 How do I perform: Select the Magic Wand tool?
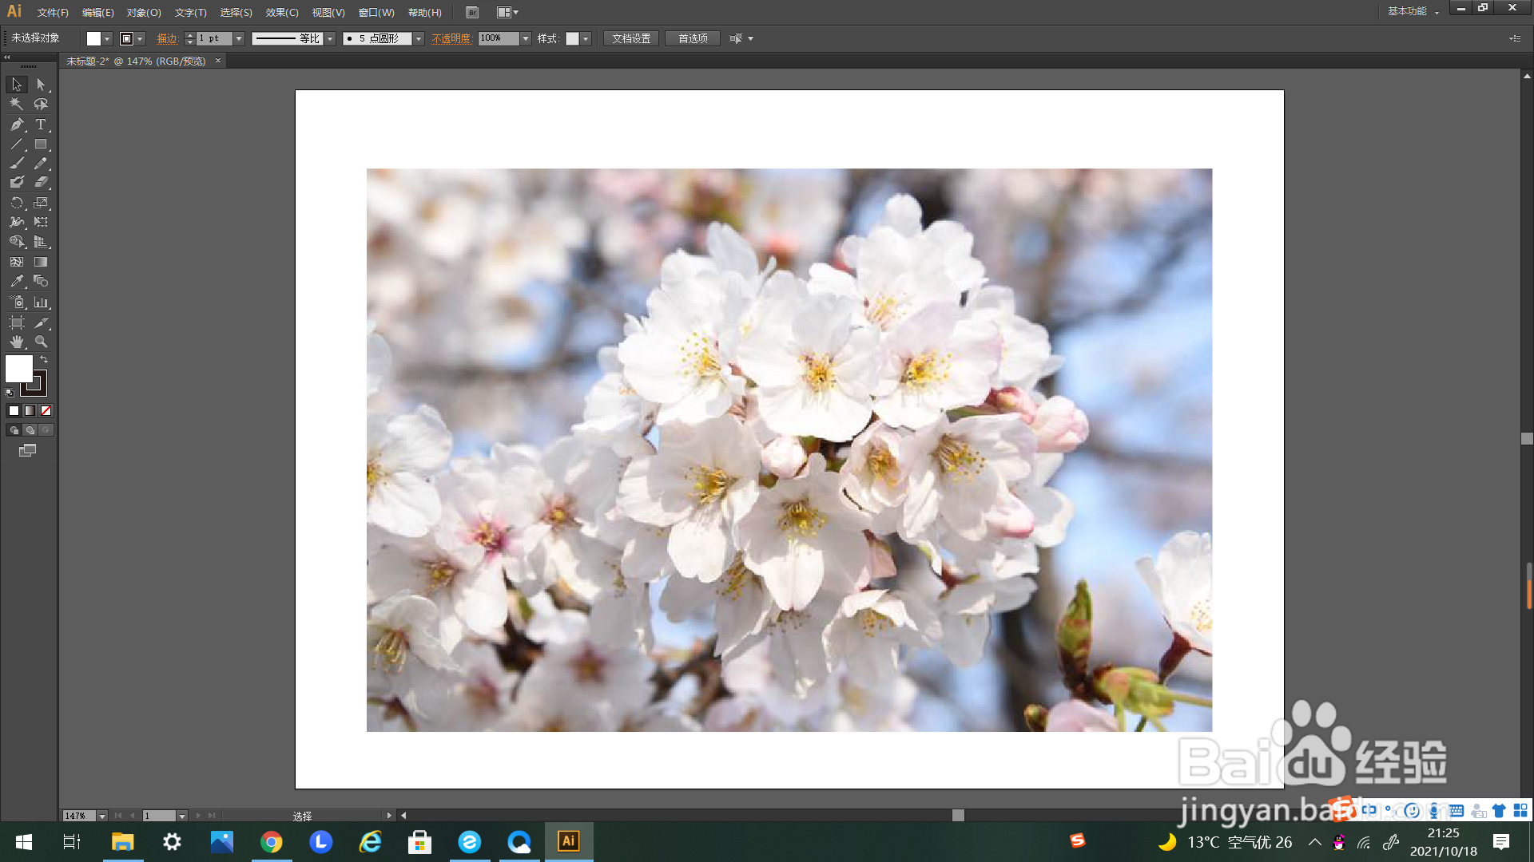(17, 104)
